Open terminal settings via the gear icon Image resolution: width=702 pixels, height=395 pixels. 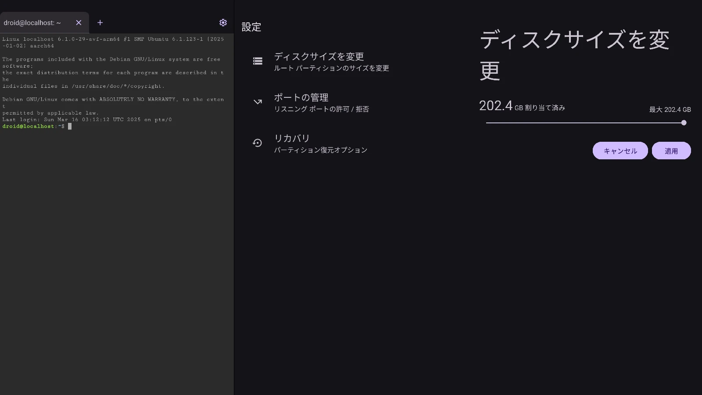click(x=223, y=22)
